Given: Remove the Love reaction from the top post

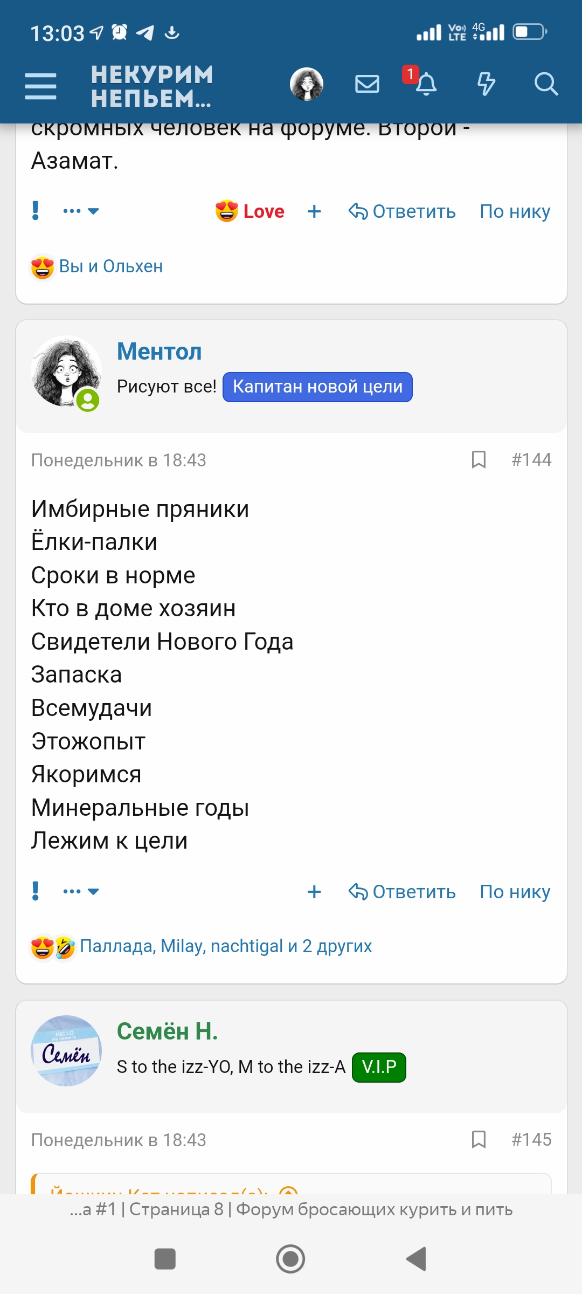Looking at the screenshot, I should coord(250,211).
